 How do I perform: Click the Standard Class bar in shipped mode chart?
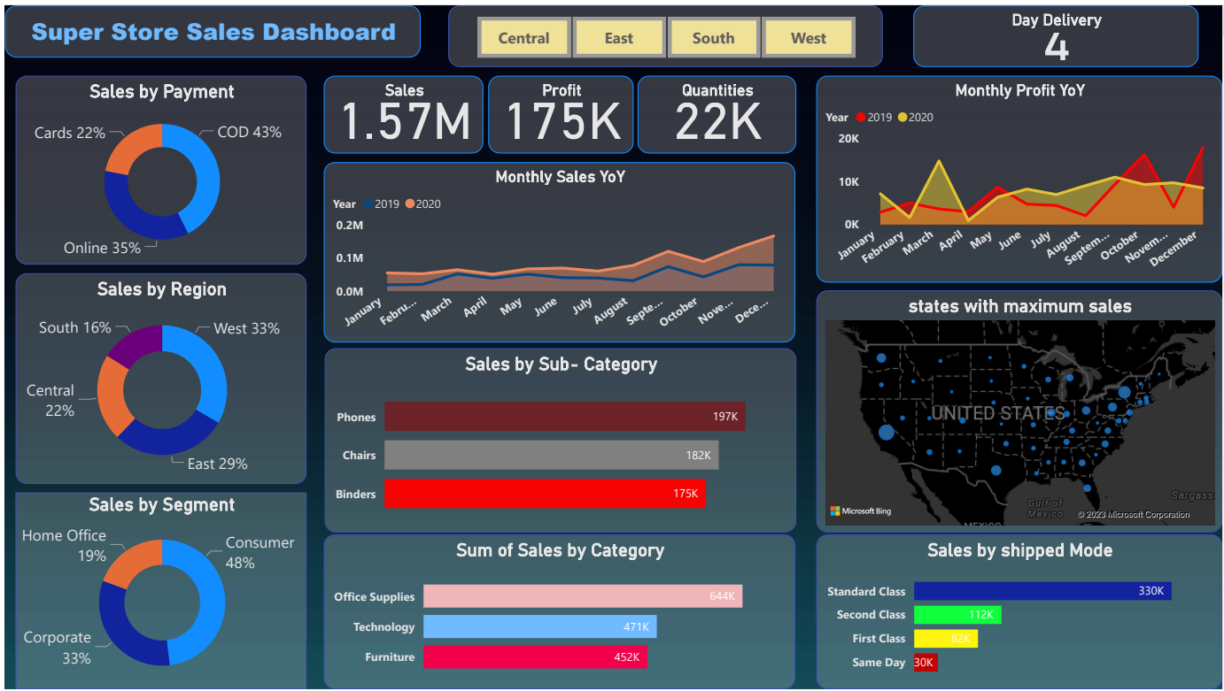coord(1042,591)
